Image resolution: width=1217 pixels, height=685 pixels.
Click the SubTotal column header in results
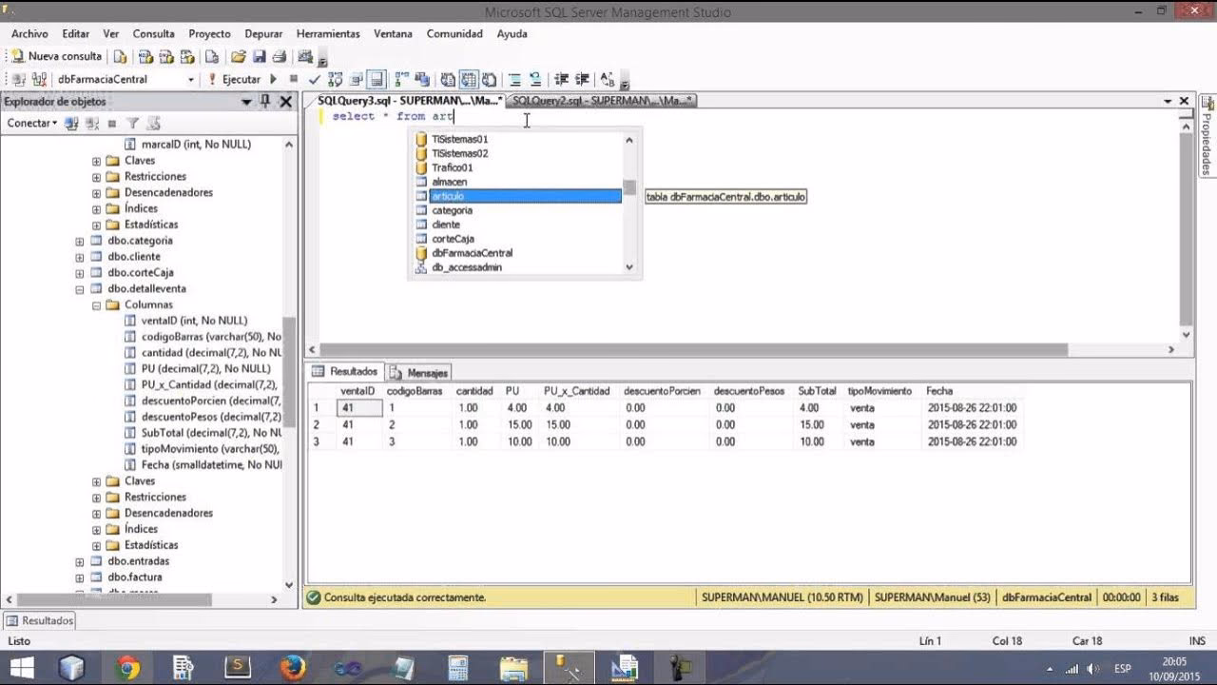817,391
